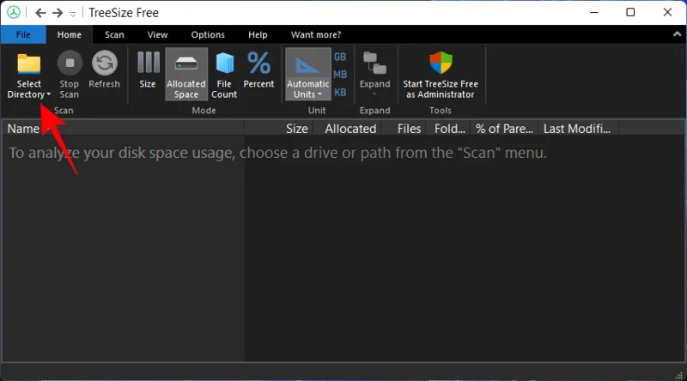Click the window resize grip

point(679,375)
